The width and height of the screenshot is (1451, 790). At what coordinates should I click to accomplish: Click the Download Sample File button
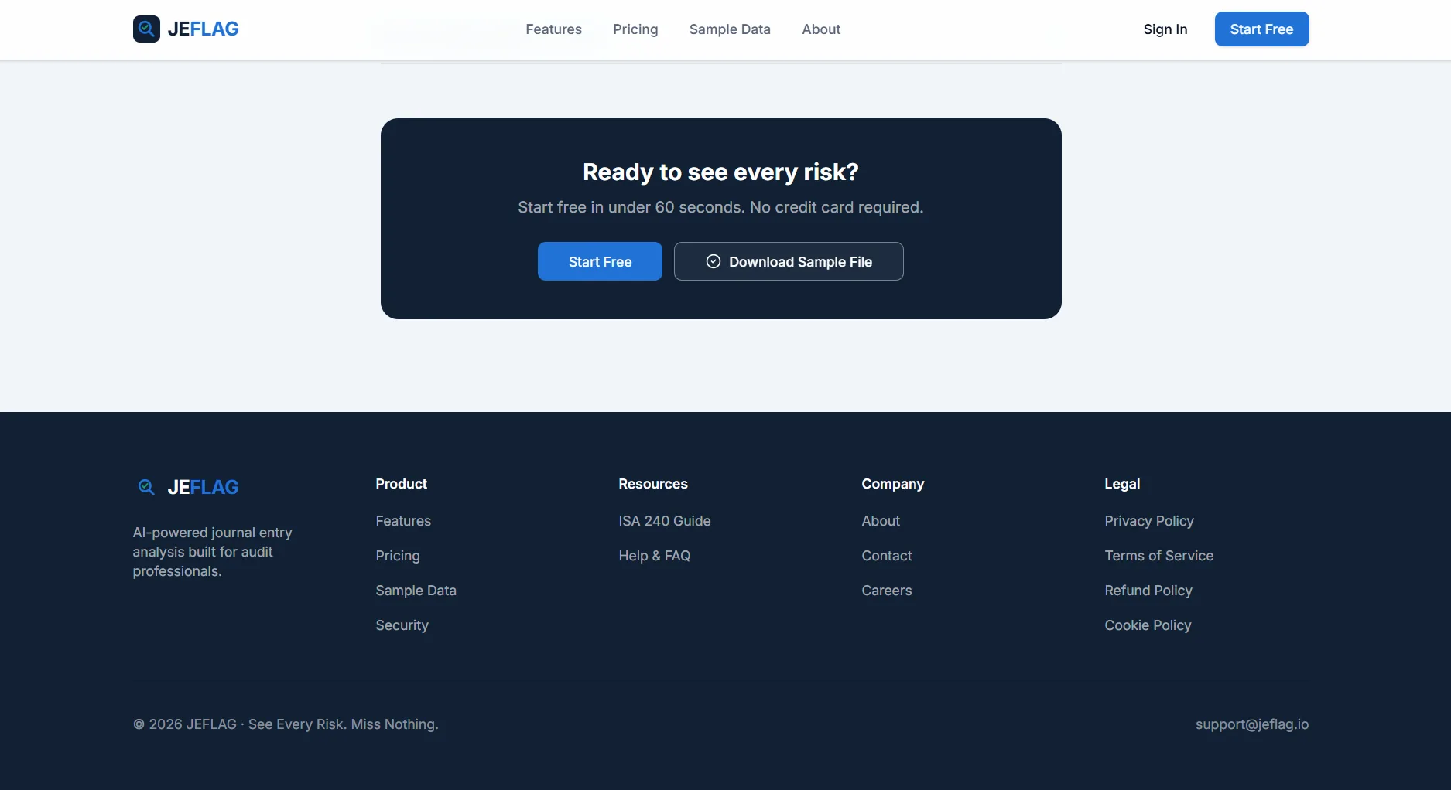pos(789,261)
